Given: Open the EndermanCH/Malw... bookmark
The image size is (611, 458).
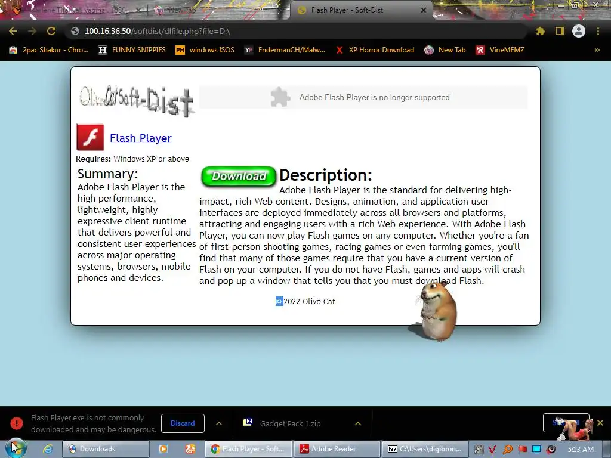Looking at the screenshot, I should 285,50.
